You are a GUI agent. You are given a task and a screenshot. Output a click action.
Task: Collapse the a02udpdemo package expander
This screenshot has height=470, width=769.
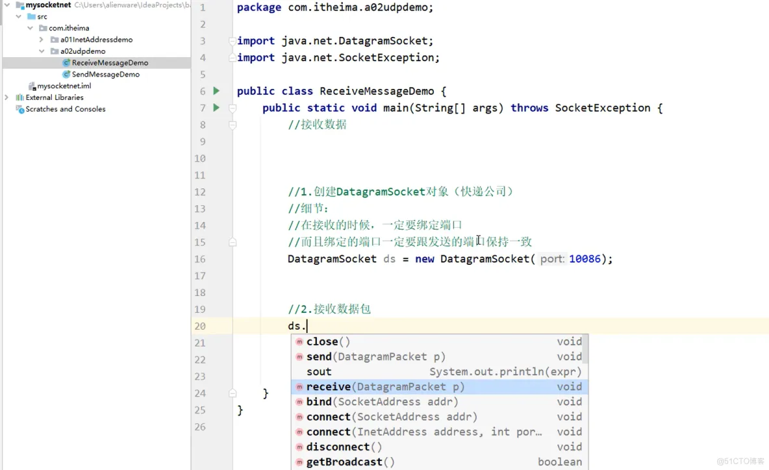point(40,51)
